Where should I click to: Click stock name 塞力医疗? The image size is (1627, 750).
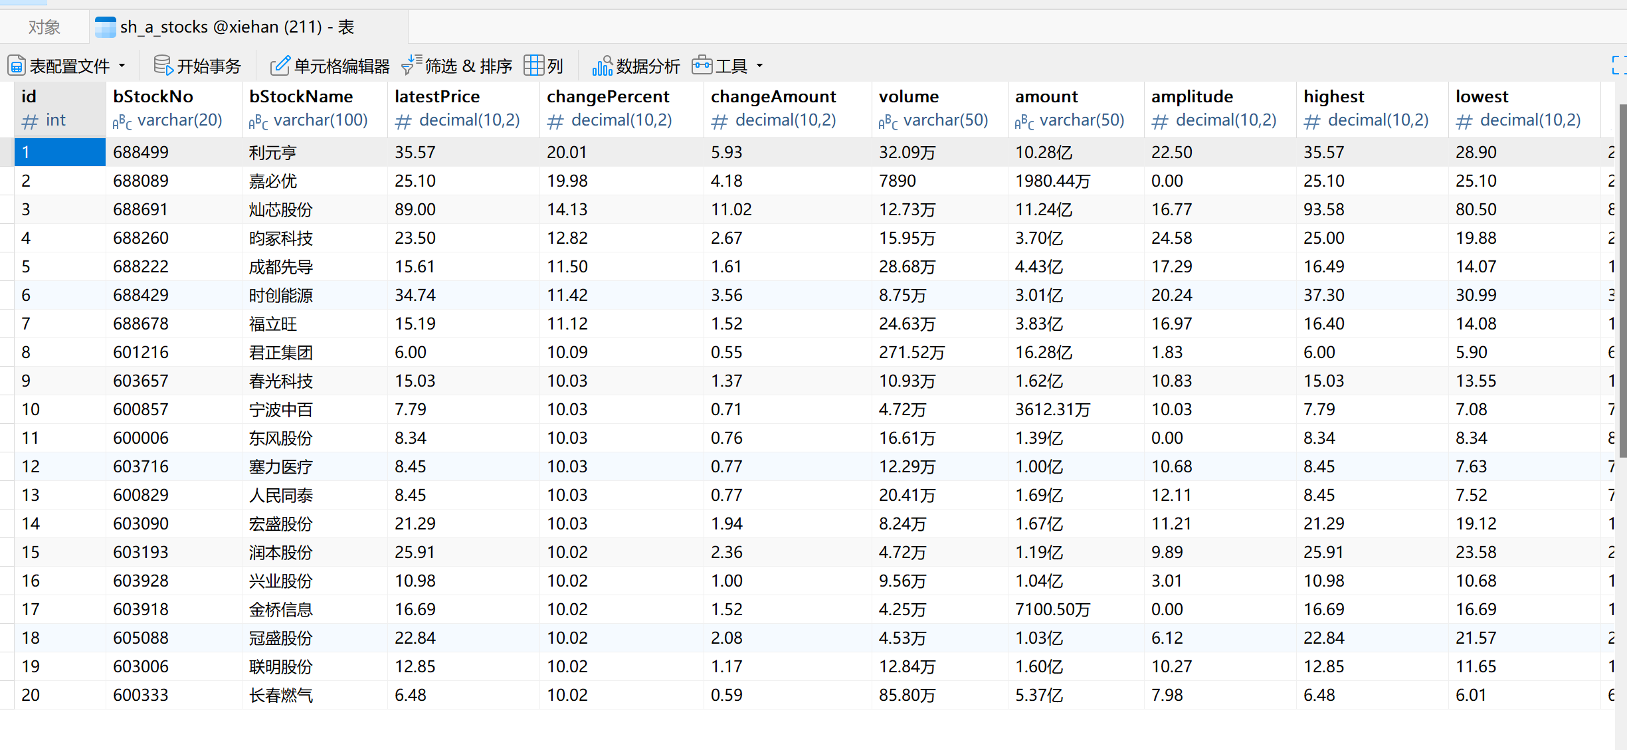tap(280, 466)
